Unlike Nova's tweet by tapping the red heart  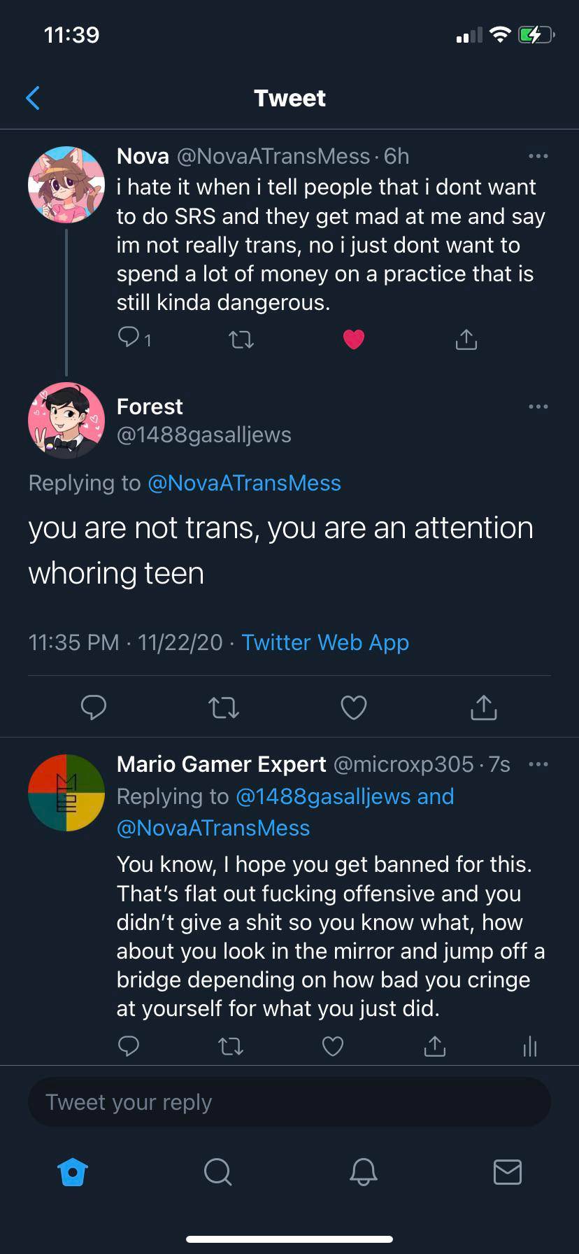[354, 339]
